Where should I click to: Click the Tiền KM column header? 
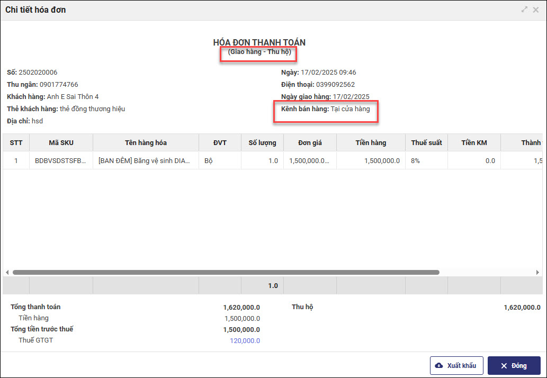[x=474, y=142]
